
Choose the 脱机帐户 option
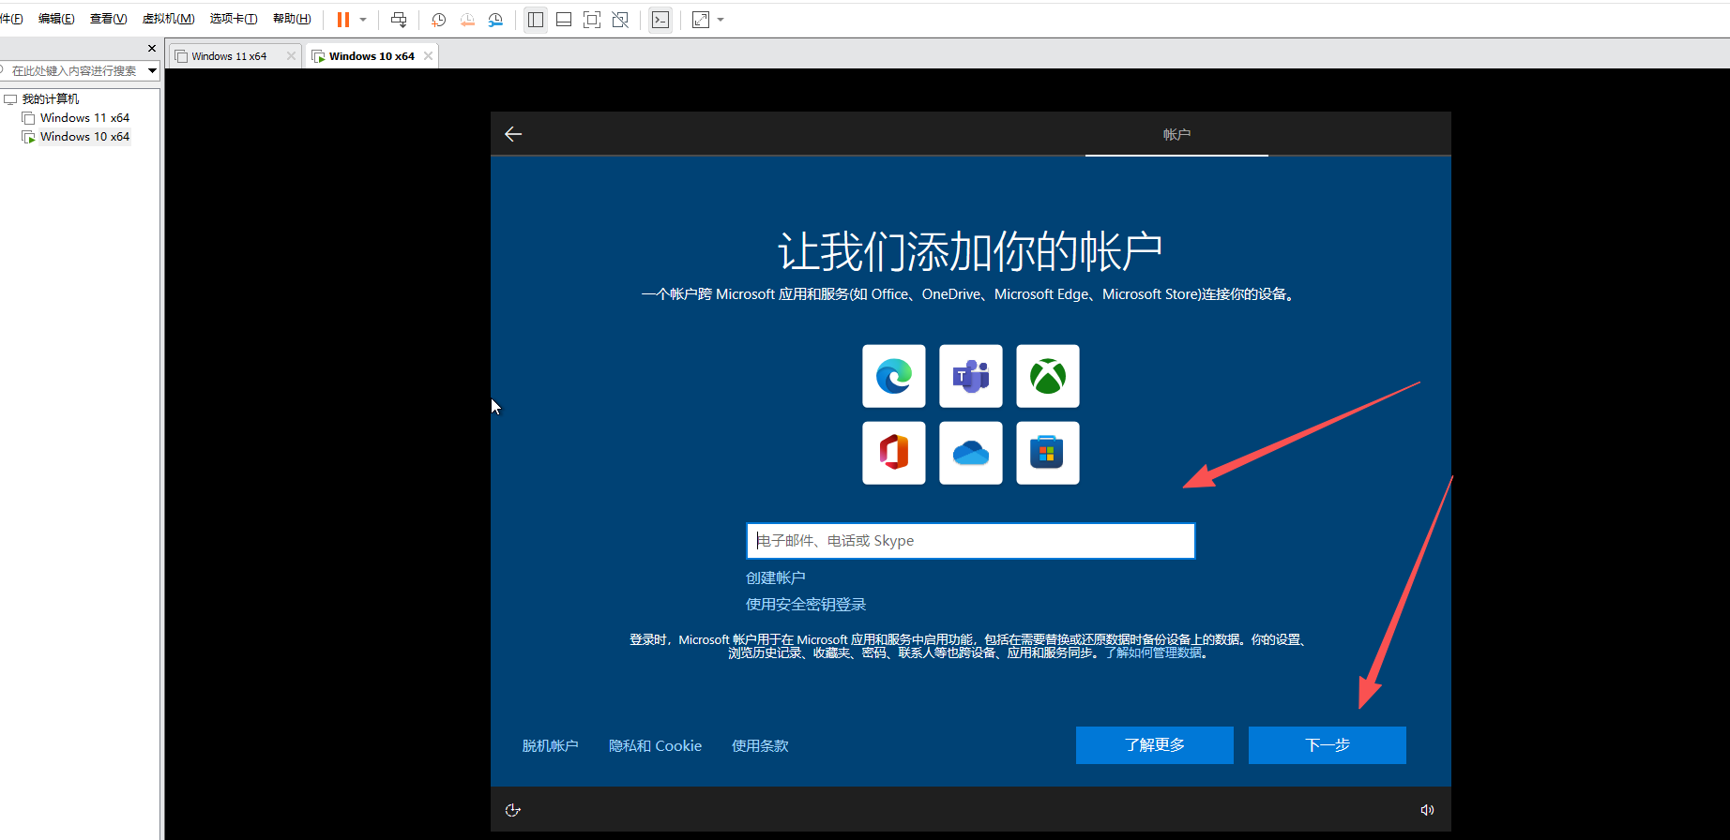tap(551, 746)
